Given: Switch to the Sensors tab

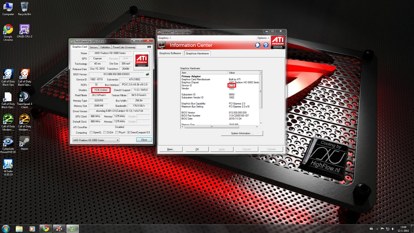Looking at the screenshot, I should tap(93, 47).
